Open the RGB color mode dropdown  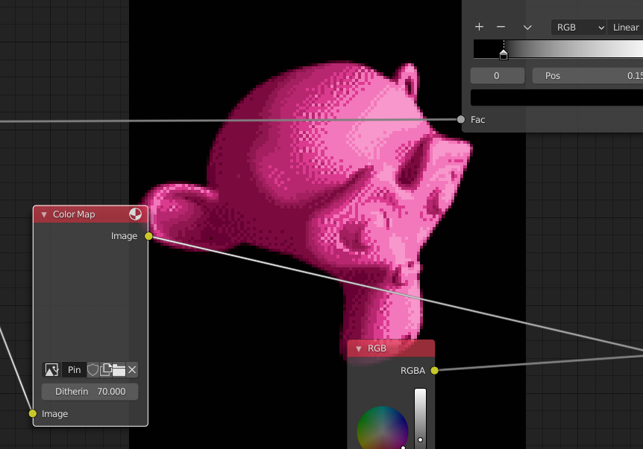[x=579, y=28]
